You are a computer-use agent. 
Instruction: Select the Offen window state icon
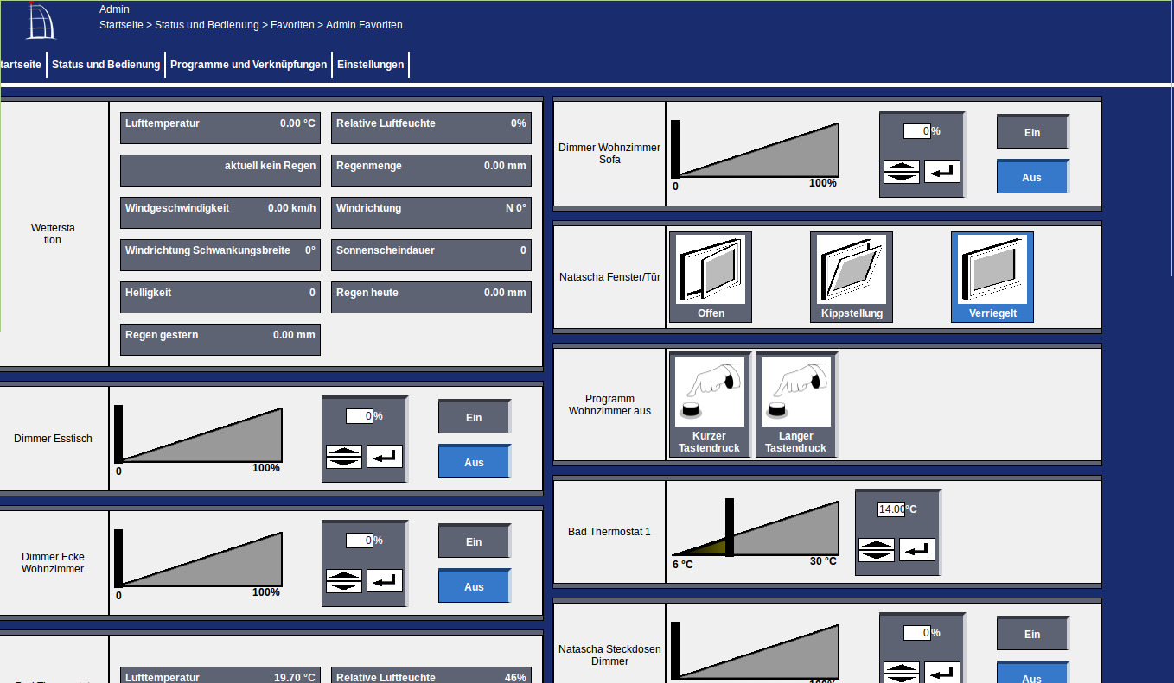[x=711, y=277]
